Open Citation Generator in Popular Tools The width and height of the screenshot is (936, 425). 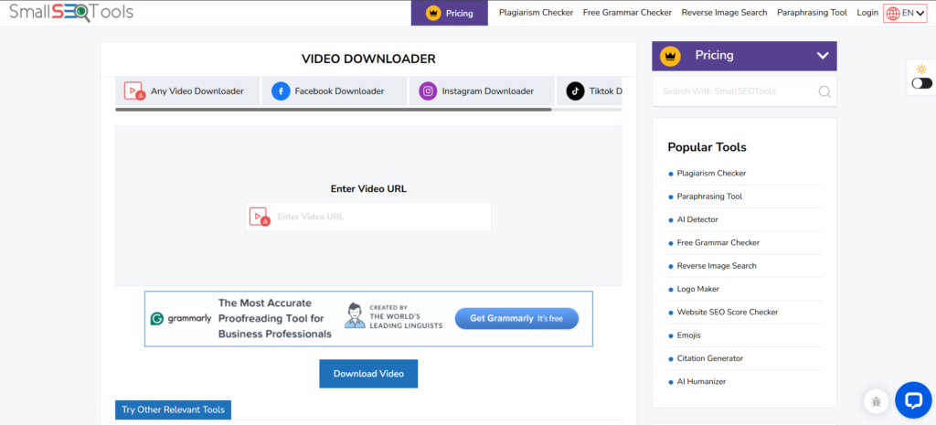(x=709, y=359)
